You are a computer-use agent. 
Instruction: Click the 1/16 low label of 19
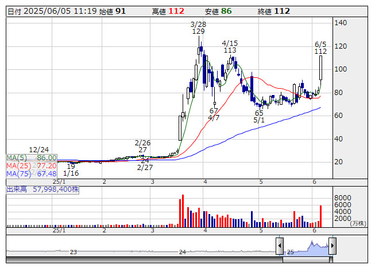click(71, 169)
